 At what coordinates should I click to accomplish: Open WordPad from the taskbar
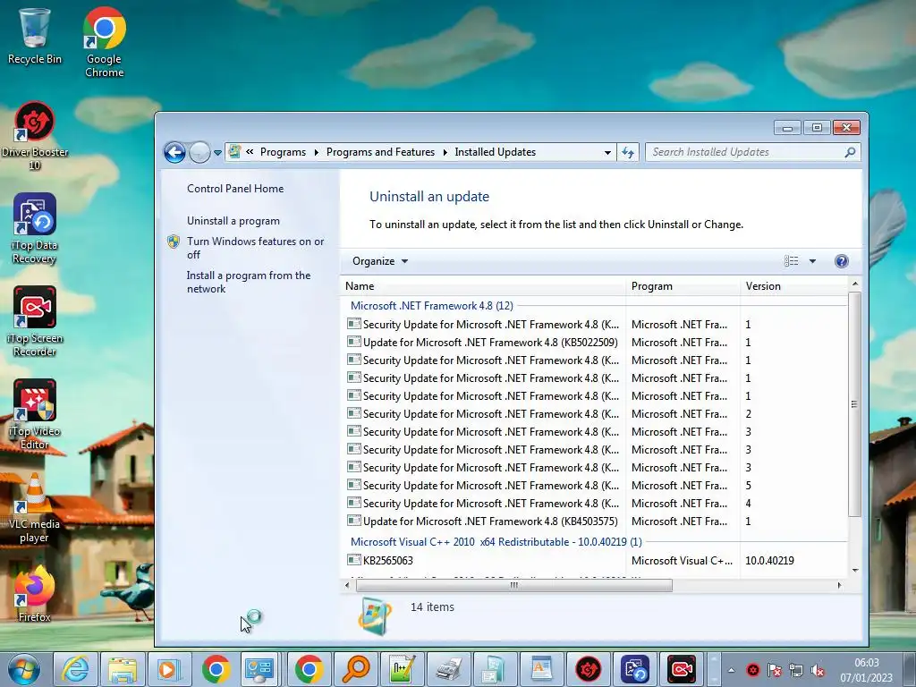541,669
